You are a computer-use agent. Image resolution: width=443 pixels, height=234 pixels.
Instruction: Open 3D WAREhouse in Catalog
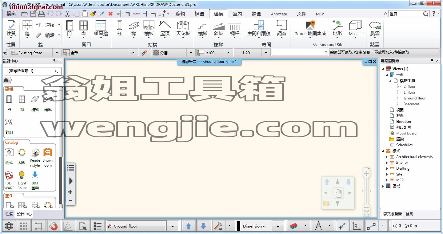click(x=9, y=180)
